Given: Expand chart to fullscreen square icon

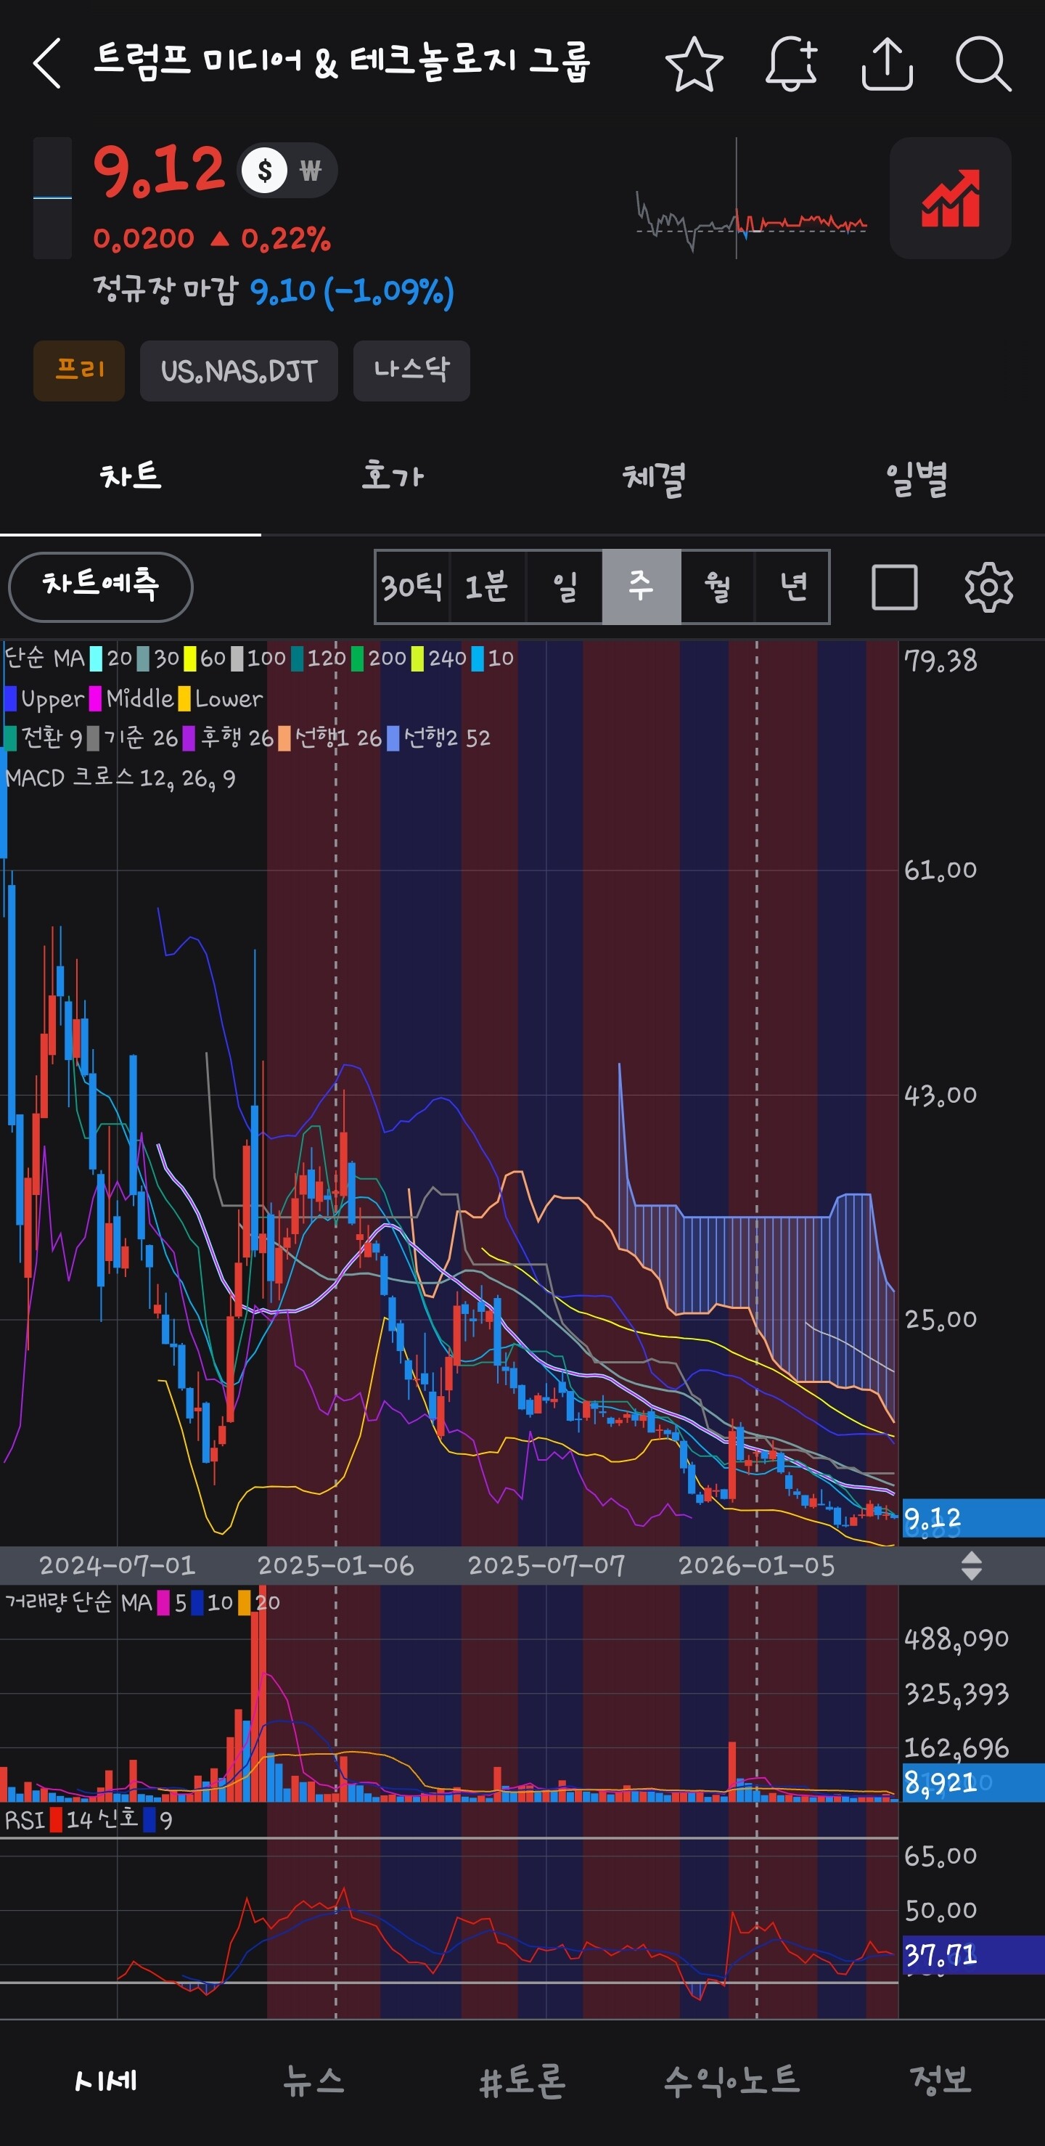Looking at the screenshot, I should pyautogui.click(x=894, y=587).
